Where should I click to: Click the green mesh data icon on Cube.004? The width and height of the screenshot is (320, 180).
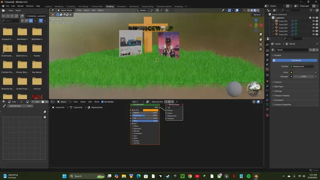pos(296,31)
